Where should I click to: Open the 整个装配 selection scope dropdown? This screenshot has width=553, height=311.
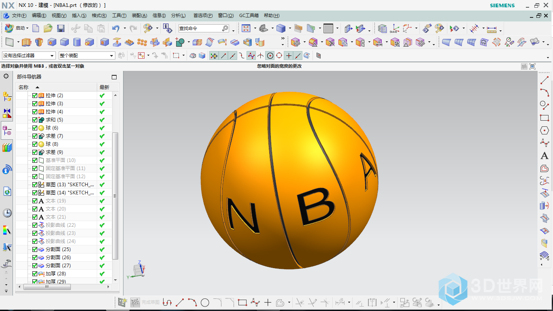tap(87, 55)
